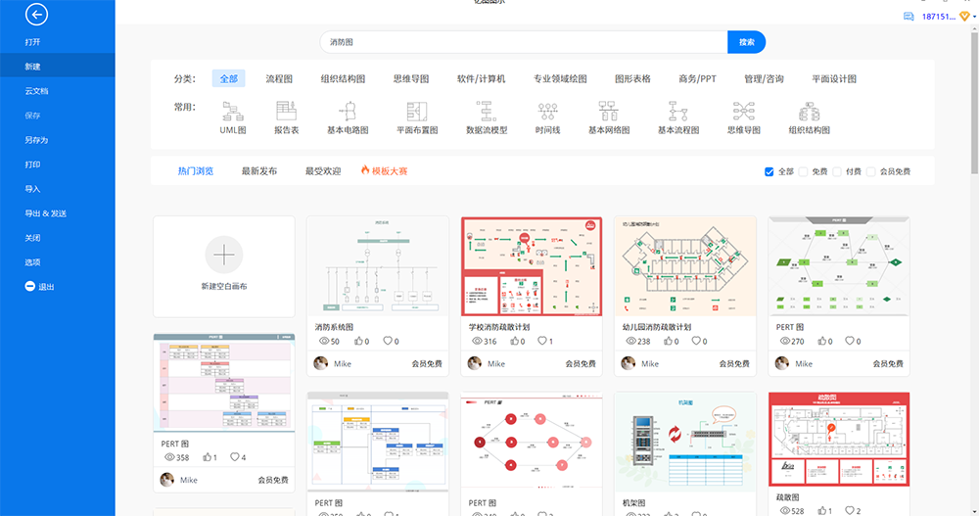Switch to the 最新发布 tab
This screenshot has width=979, height=516.
[259, 171]
